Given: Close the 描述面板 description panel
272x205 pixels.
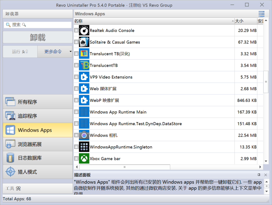Looking at the screenshot, I should click(x=266, y=175).
